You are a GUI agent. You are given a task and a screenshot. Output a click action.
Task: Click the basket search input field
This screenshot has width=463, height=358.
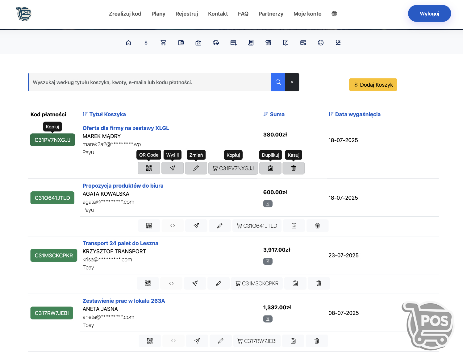pyautogui.click(x=150, y=82)
